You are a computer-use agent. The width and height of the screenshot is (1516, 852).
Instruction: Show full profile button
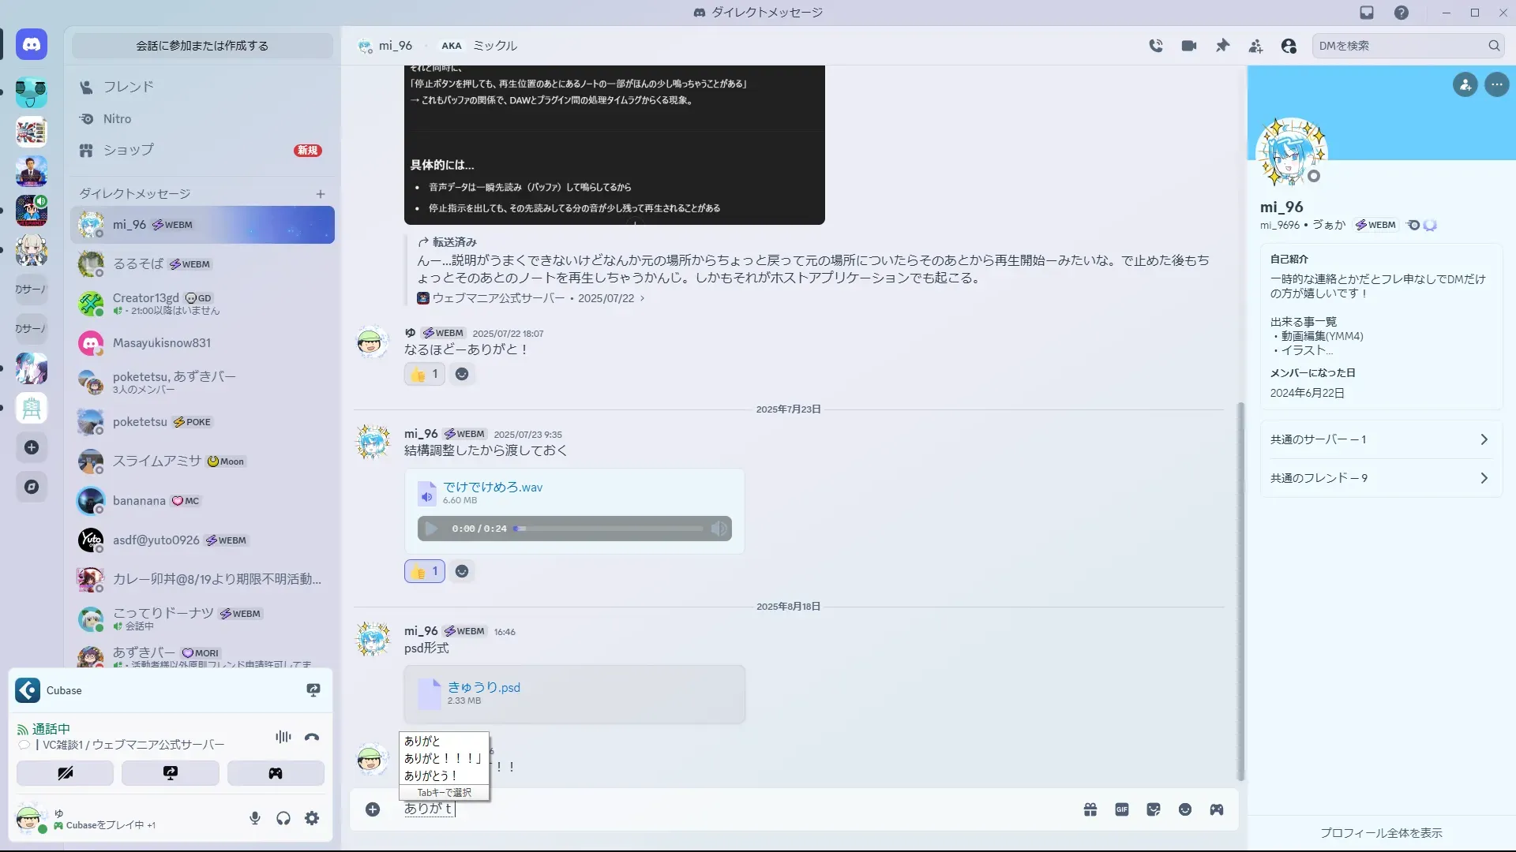point(1381,832)
